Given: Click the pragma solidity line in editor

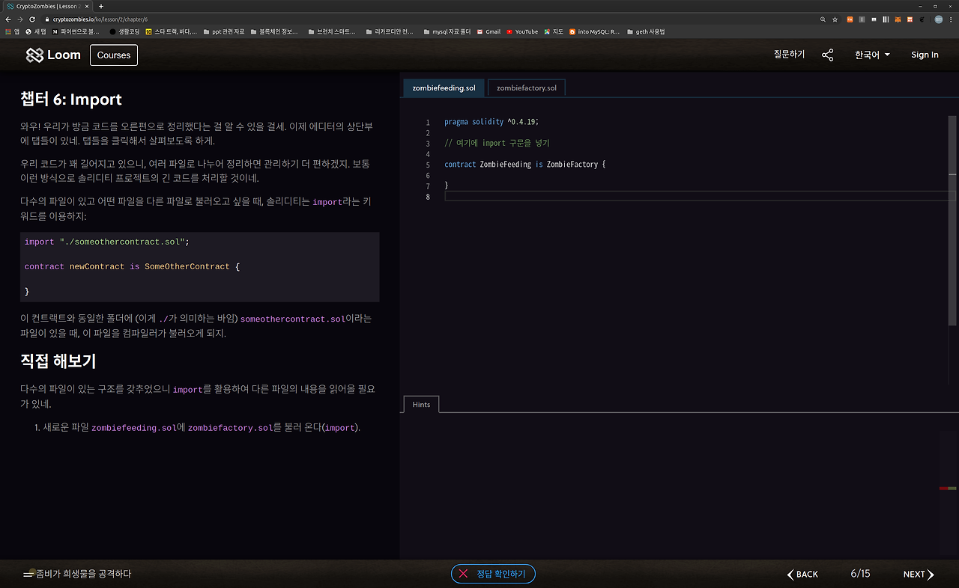Looking at the screenshot, I should [x=491, y=122].
